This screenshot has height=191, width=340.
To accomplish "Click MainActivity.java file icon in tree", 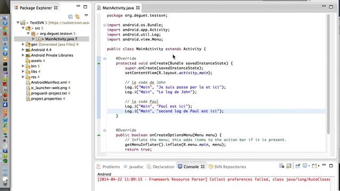I will pos(39,39).
